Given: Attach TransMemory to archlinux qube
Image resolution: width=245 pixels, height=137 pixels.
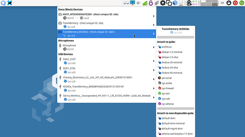Looking at the screenshot, I should [175, 47].
